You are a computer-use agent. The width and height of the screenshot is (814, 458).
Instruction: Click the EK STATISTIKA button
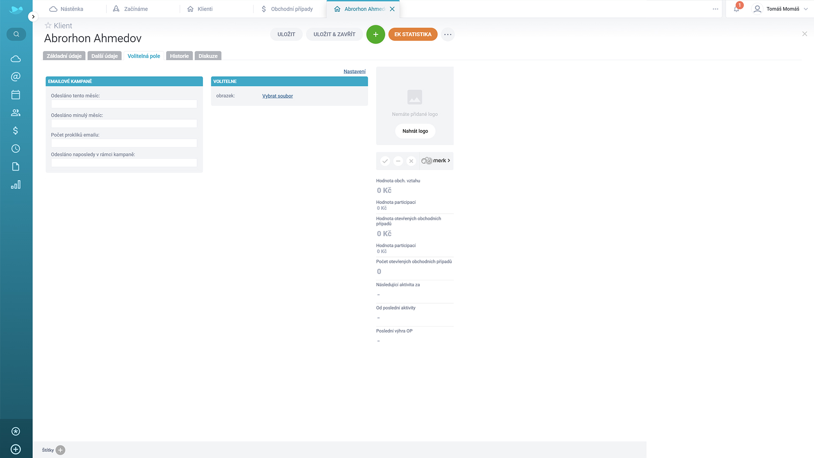coord(413,34)
